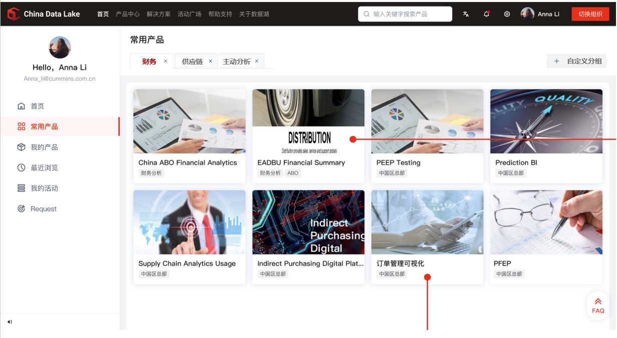The height and width of the screenshot is (338, 617).
Task: Focus the product search input field
Action: (409, 14)
